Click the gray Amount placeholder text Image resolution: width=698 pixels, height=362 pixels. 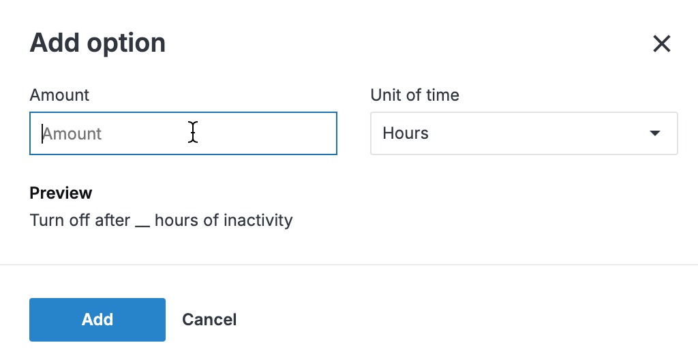point(72,134)
